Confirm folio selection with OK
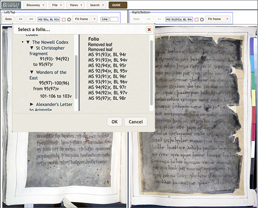This screenshot has height=208, width=258. 115,122
